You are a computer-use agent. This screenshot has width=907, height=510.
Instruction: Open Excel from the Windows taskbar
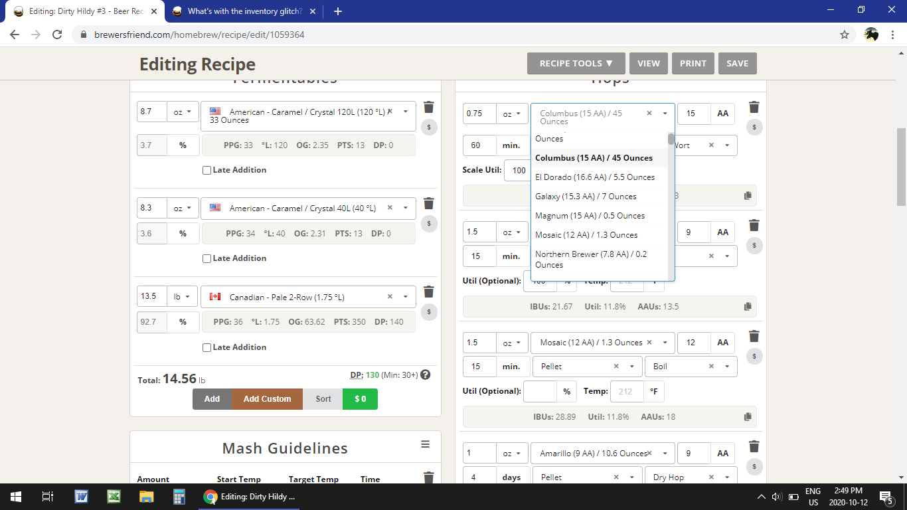[x=114, y=497]
